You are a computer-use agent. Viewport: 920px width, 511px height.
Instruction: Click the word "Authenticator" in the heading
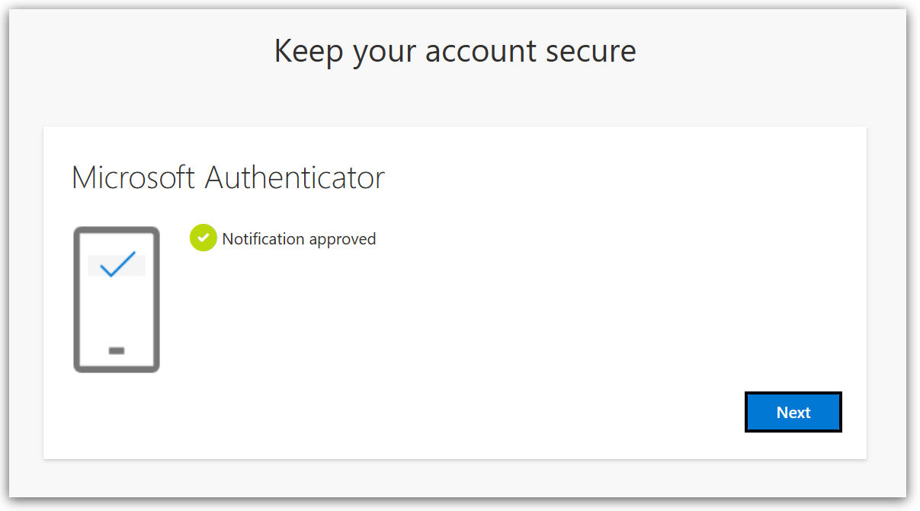tap(295, 177)
